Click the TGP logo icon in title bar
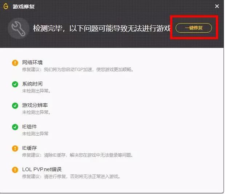225x194 pixels. pos(6,6)
